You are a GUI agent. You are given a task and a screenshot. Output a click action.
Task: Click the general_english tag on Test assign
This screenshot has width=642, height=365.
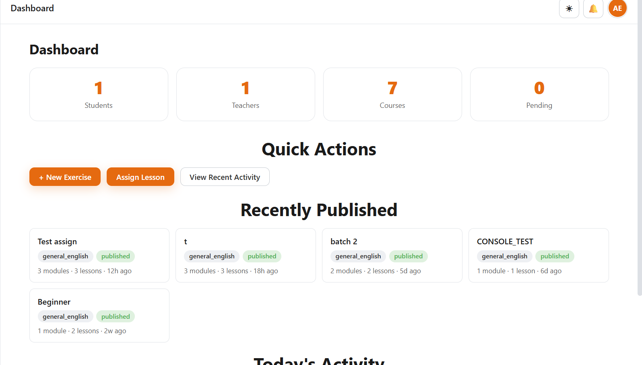65,256
